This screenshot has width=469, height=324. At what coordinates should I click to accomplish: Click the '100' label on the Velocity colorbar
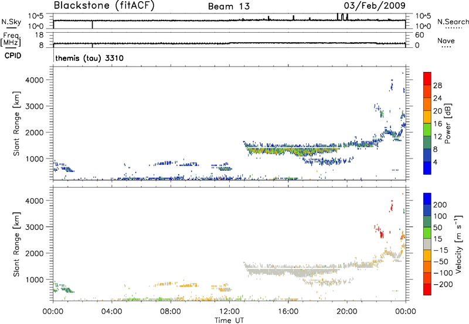tap(440, 216)
